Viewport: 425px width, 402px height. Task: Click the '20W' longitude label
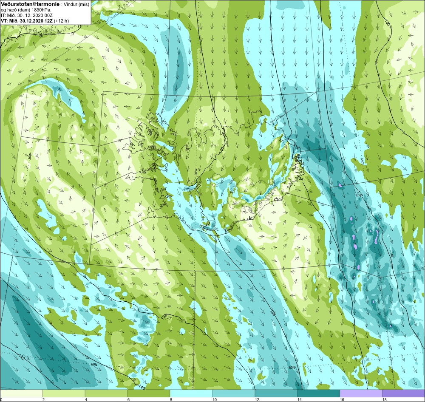(x=195, y=172)
